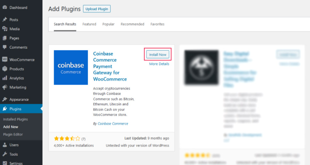Click the Coinbase Commerce plugin thumbnail
Viewport: 310px width, 165px height.
[71, 68]
